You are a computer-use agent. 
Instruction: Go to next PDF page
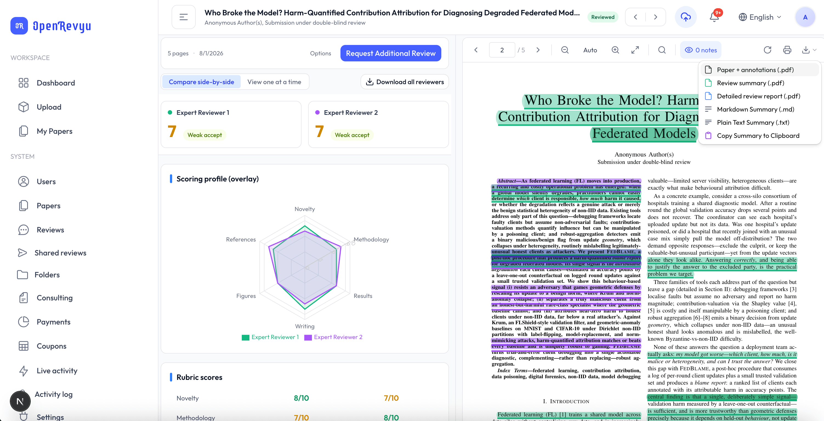click(538, 50)
